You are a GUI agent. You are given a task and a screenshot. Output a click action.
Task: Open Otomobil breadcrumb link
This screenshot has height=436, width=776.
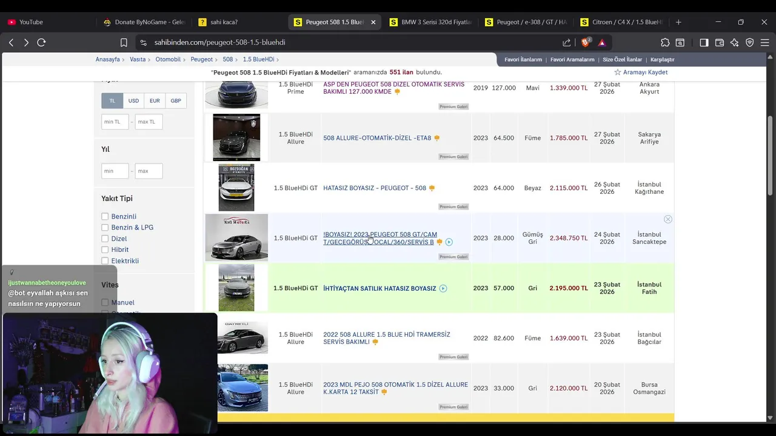click(x=168, y=59)
